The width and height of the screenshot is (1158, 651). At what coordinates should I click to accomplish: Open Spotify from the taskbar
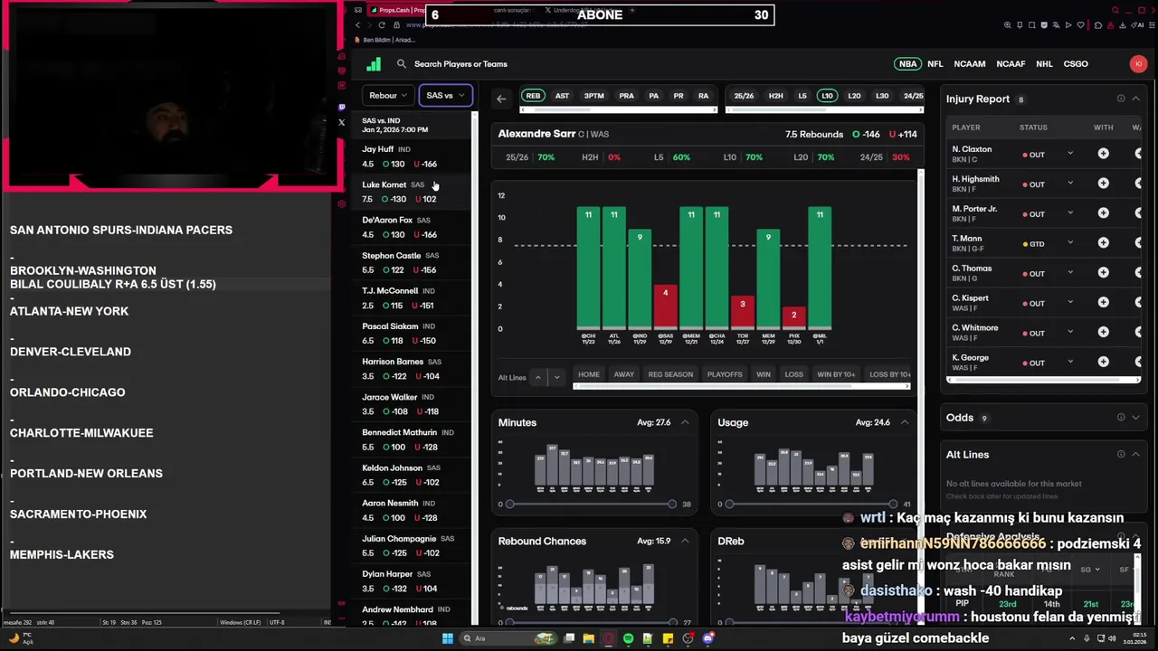[629, 638]
